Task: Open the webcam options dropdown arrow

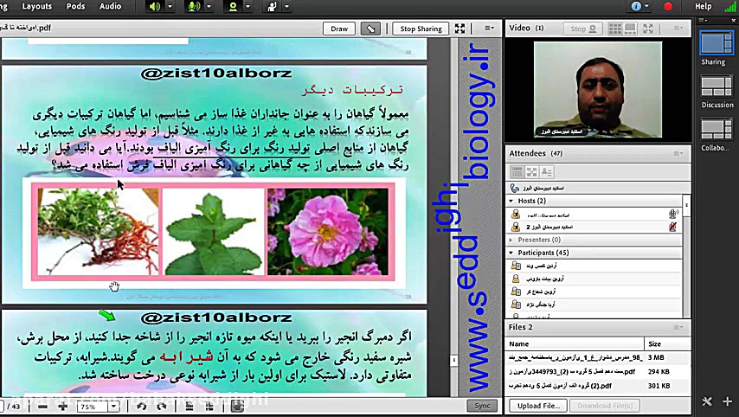Action: [247, 7]
